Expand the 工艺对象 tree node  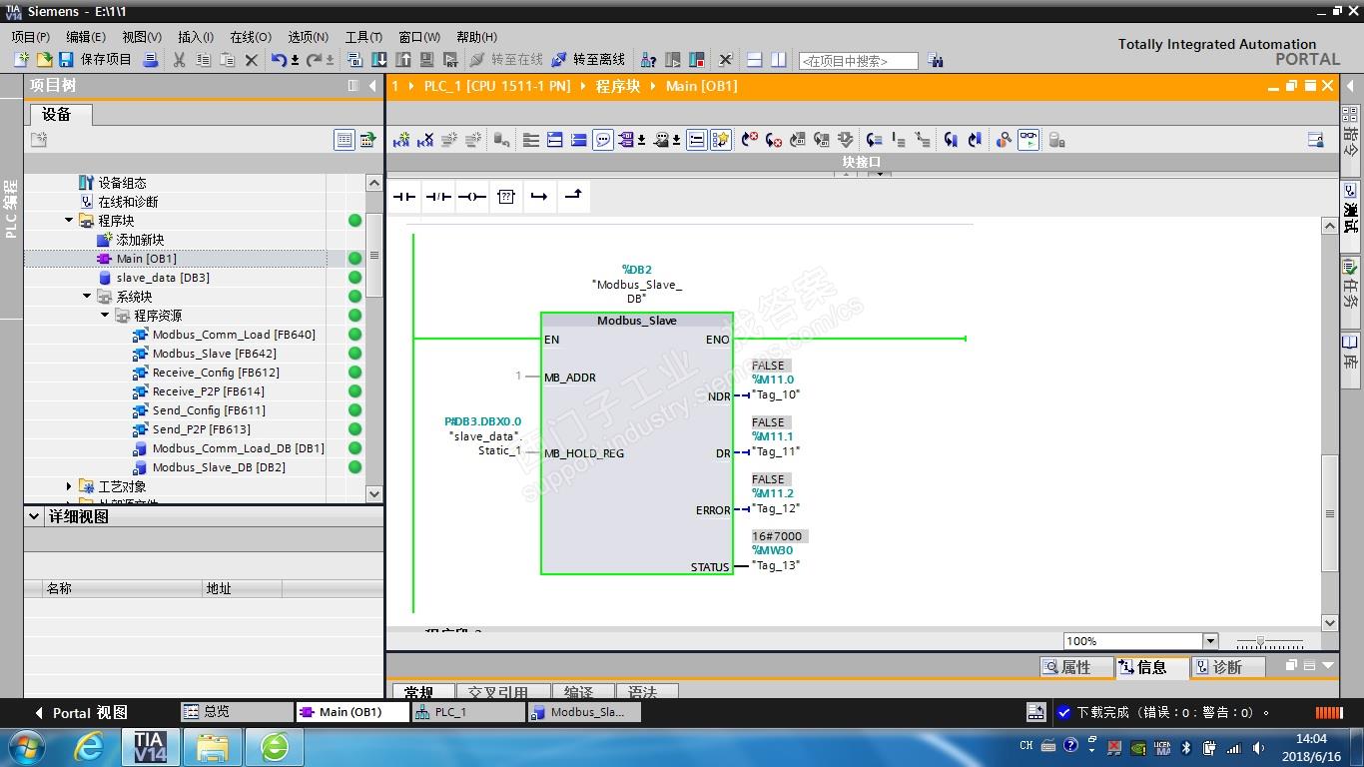coord(69,486)
